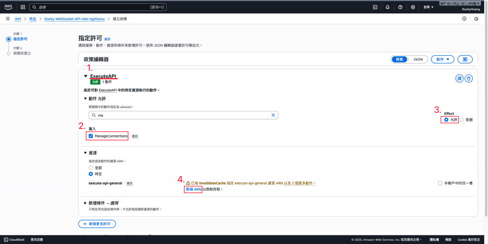The height and width of the screenshot is (244, 488).
Task: Open 條款 footer link
Action: [447, 240]
